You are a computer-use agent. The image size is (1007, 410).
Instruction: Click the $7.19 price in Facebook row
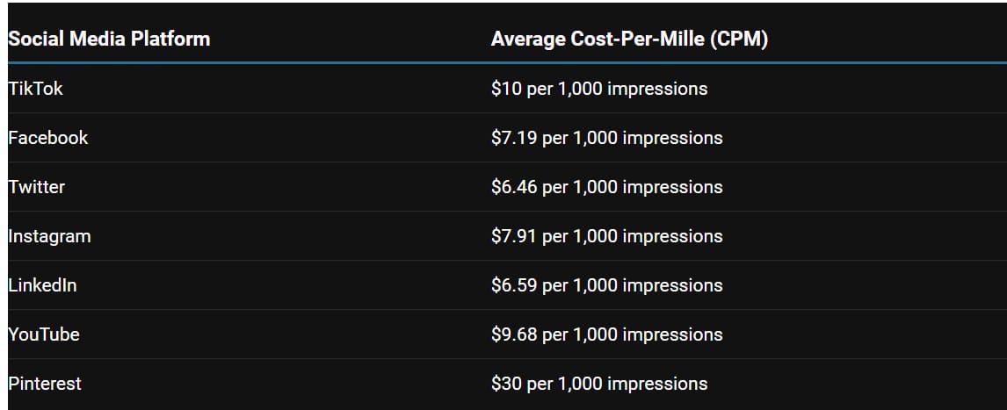pyautogui.click(x=514, y=138)
